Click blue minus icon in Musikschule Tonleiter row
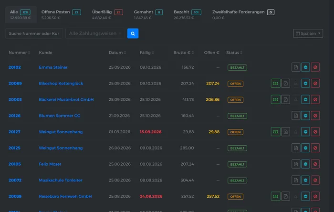The width and height of the screenshot is (334, 212). tap(305, 180)
